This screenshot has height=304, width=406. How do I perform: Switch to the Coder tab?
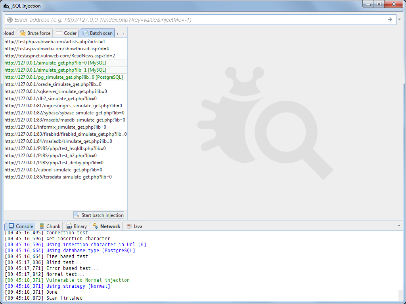(66, 33)
